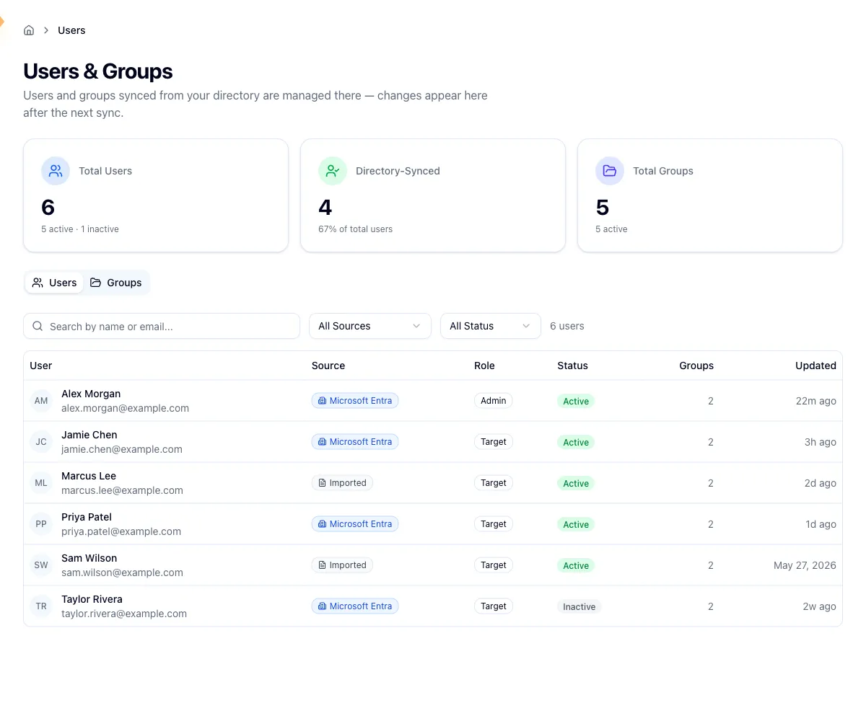Viewport: 866px width, 721px height.
Task: Click Jamie Chen's Target role badge
Action: (494, 442)
